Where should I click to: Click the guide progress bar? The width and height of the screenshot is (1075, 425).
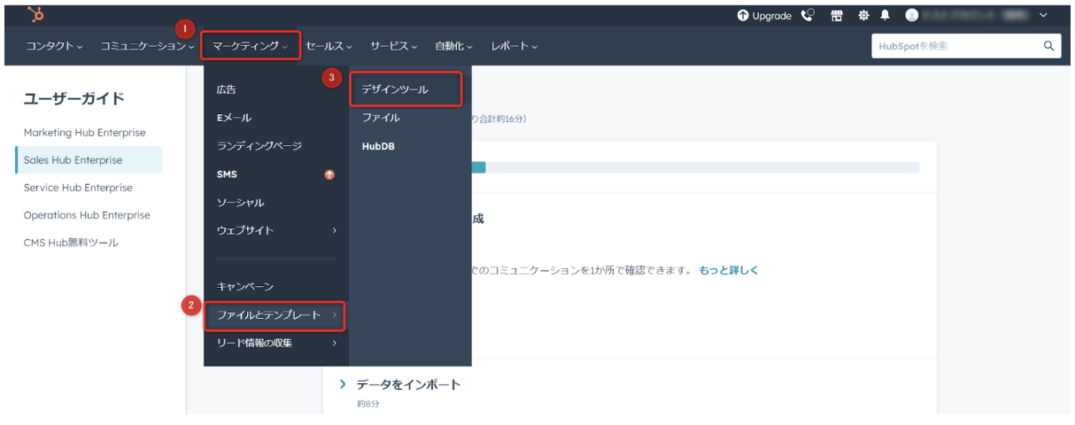click(x=695, y=167)
